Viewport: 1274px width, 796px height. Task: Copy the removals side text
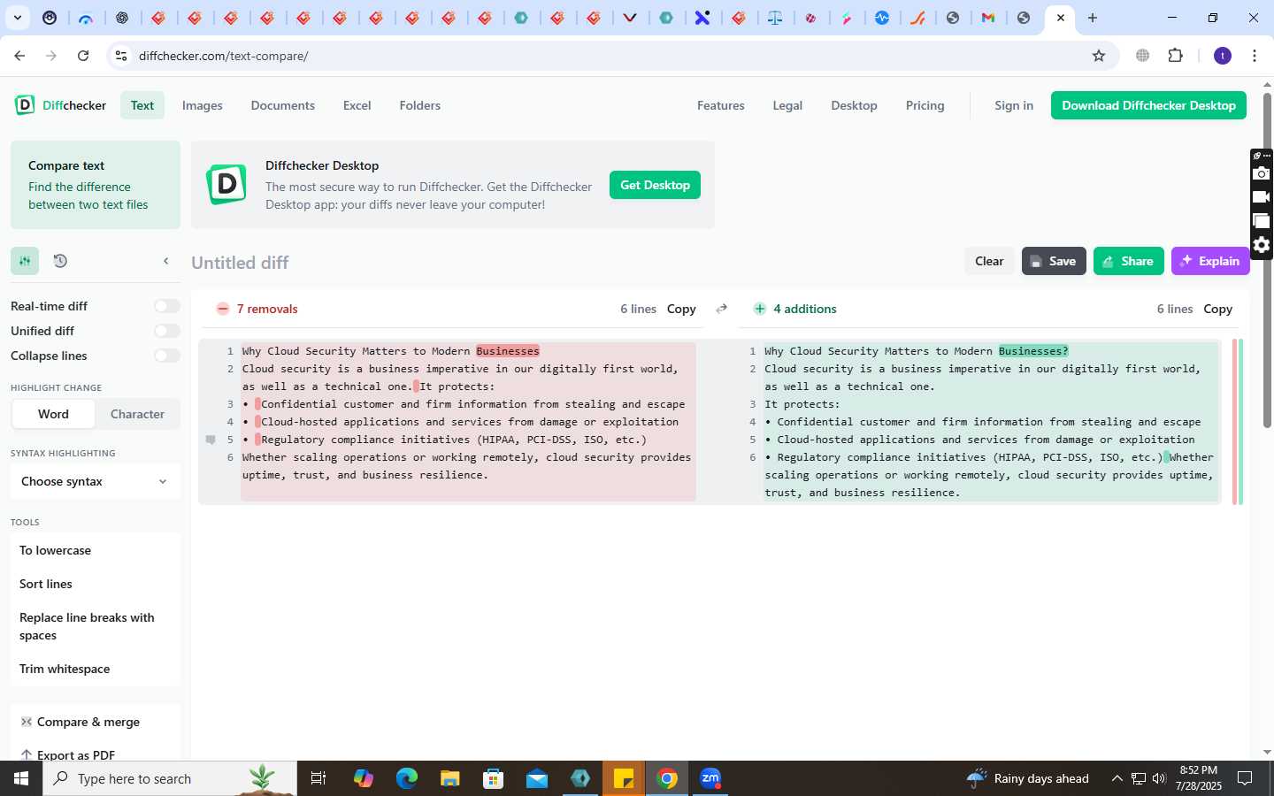point(681,309)
